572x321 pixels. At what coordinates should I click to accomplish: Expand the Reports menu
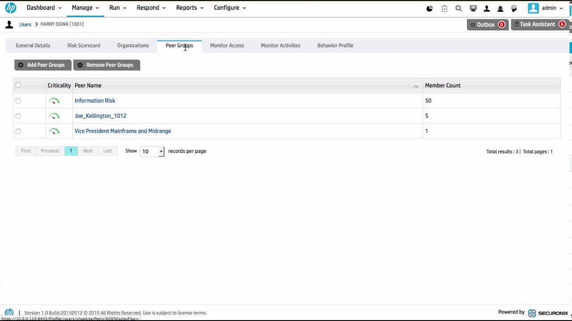tap(190, 8)
